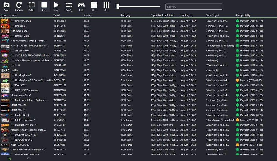Sort by the Name column header

click(x=14, y=15)
